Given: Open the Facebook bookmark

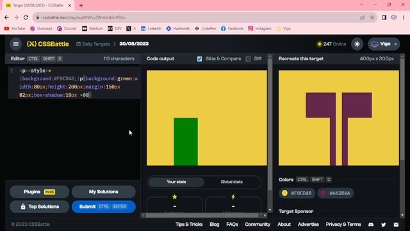Looking at the screenshot, I should pos(232,28).
